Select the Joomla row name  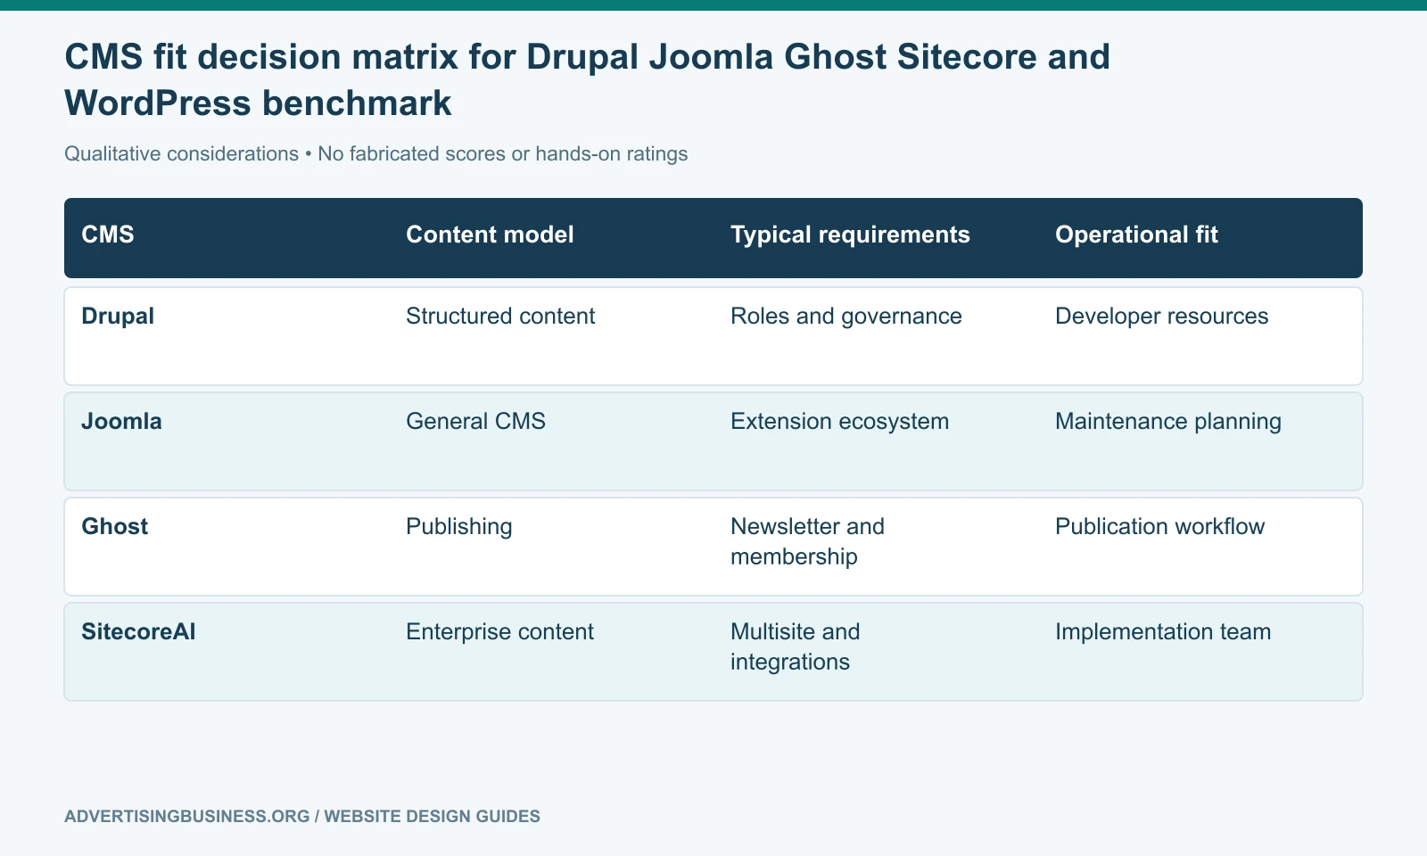click(x=121, y=422)
